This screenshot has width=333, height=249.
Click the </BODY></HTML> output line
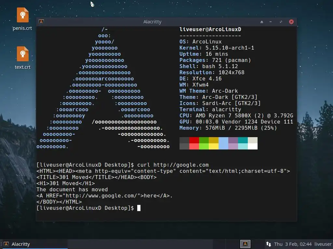(x=59, y=202)
